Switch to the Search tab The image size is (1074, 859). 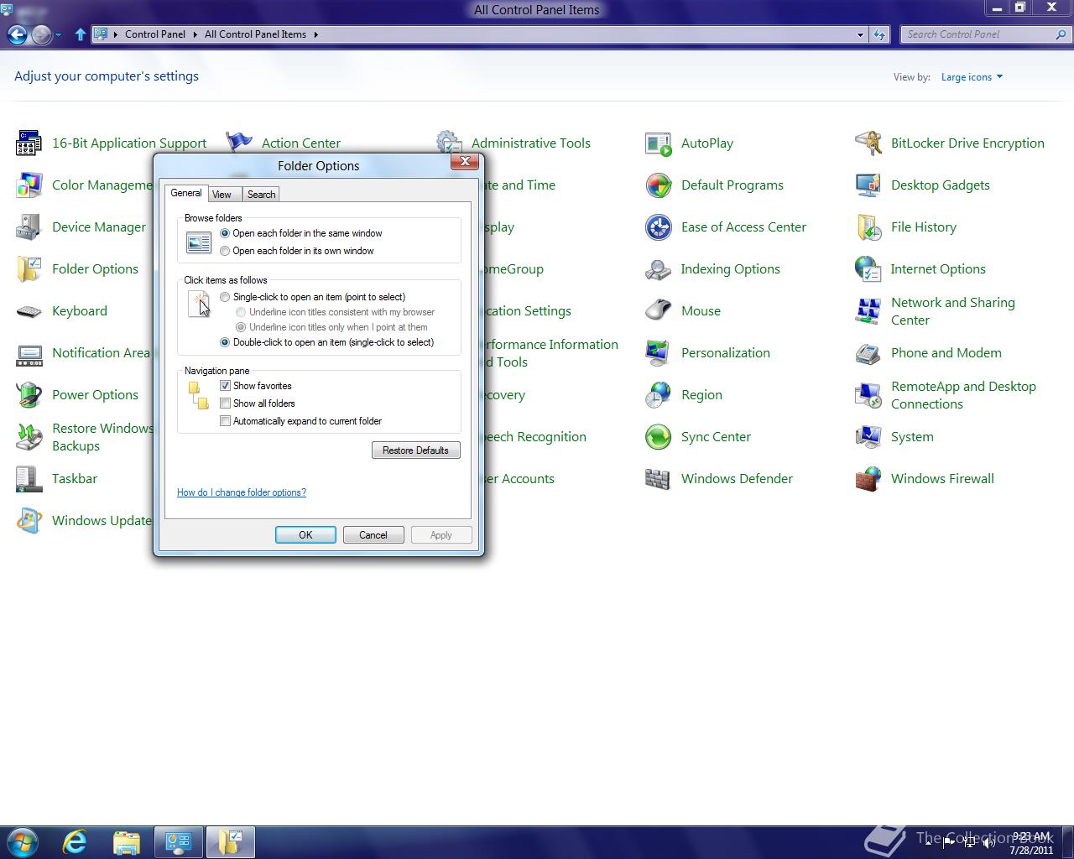click(261, 195)
